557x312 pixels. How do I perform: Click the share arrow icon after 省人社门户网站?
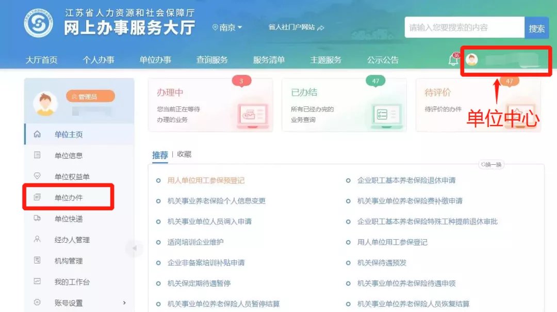point(321,27)
